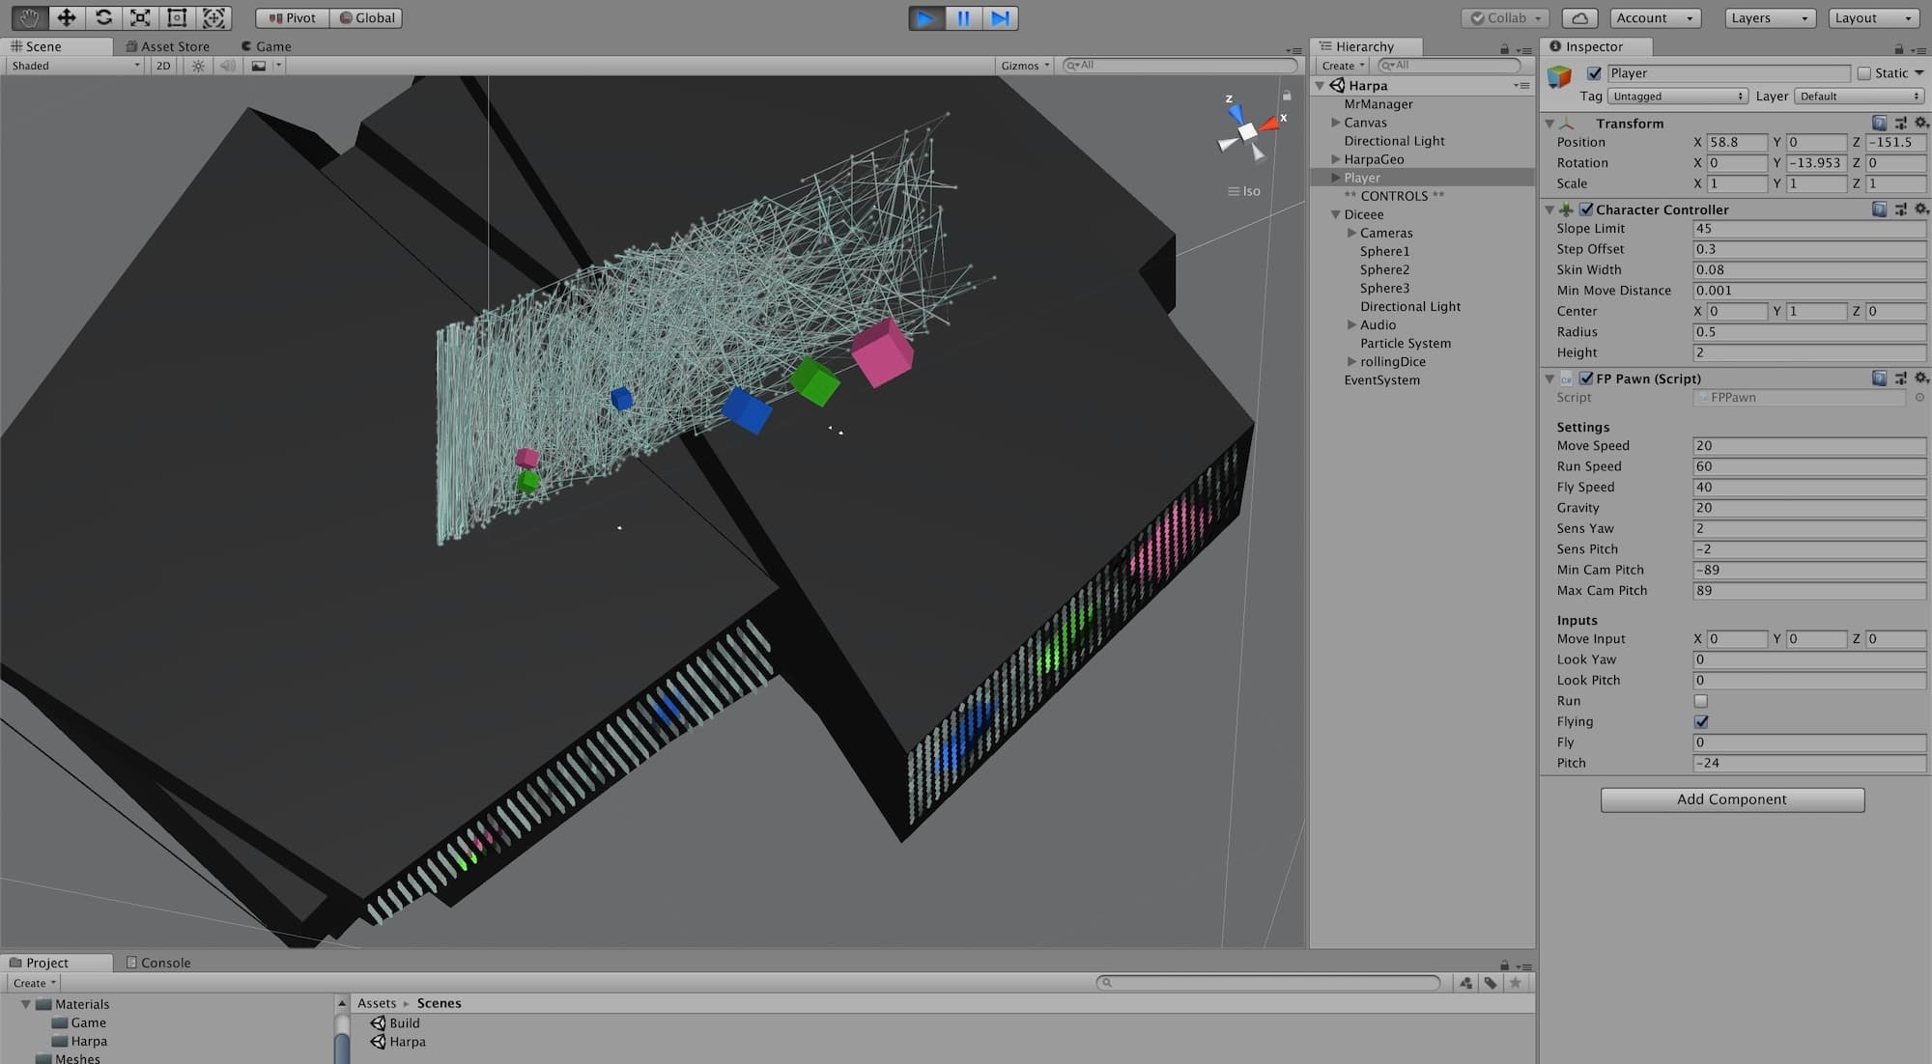Viewport: 1932px width, 1064px height.
Task: Select the Move tool
Action: (66, 17)
